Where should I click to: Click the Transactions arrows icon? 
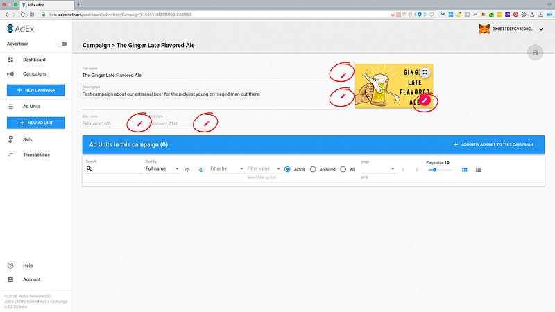(x=10, y=155)
